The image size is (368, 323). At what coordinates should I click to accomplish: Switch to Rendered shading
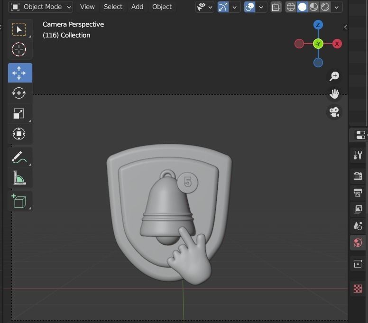coord(325,7)
